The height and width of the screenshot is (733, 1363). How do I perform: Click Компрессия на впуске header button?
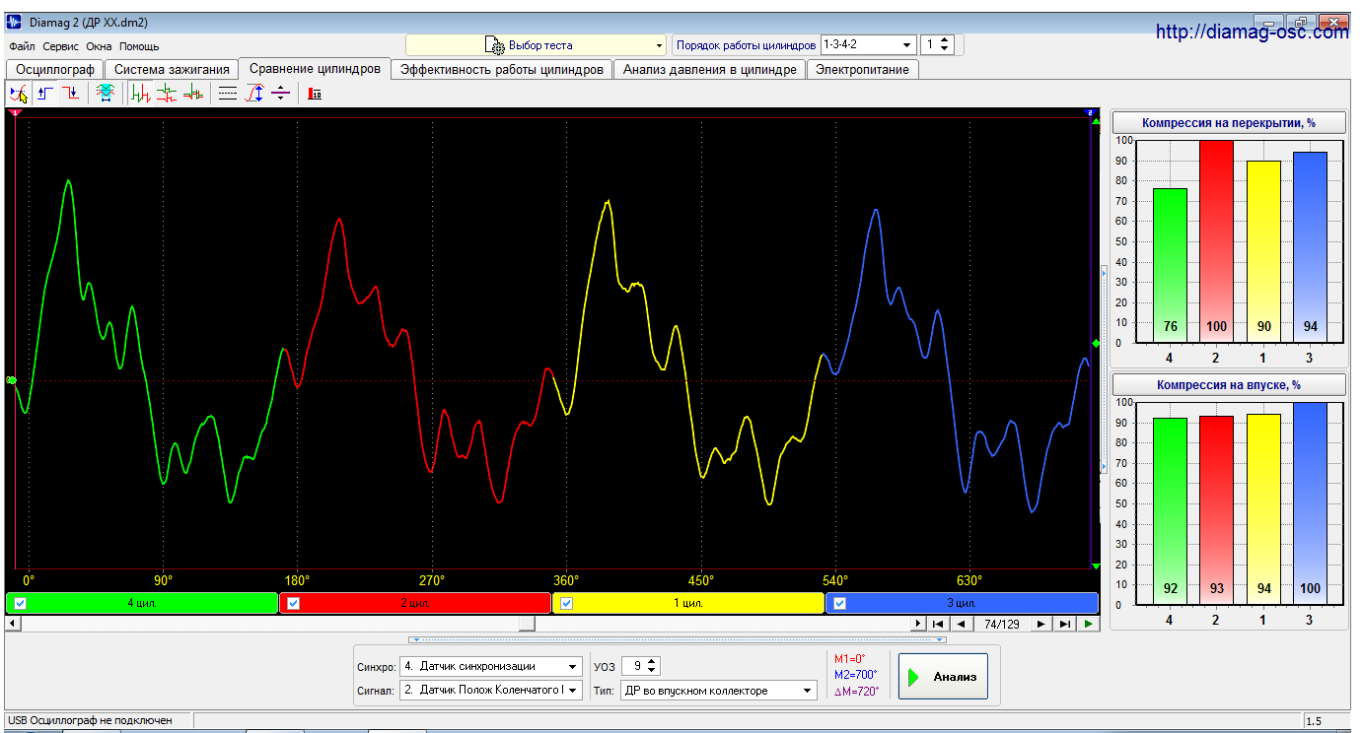[x=1229, y=385]
